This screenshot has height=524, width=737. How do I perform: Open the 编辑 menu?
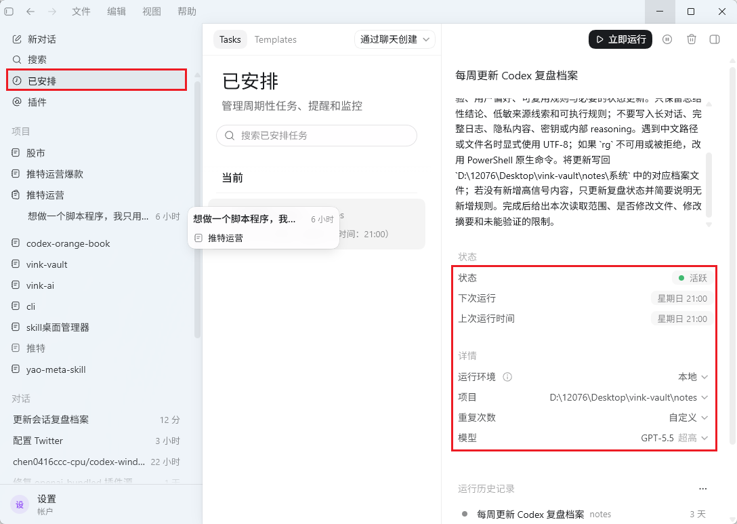[116, 12]
